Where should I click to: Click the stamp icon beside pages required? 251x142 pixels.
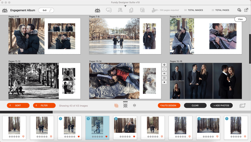click(153, 10)
